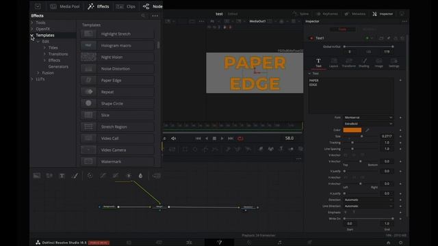Select the Paint brush tool in toolbar
The height and width of the screenshot is (246, 438).
pyautogui.click(x=75, y=176)
